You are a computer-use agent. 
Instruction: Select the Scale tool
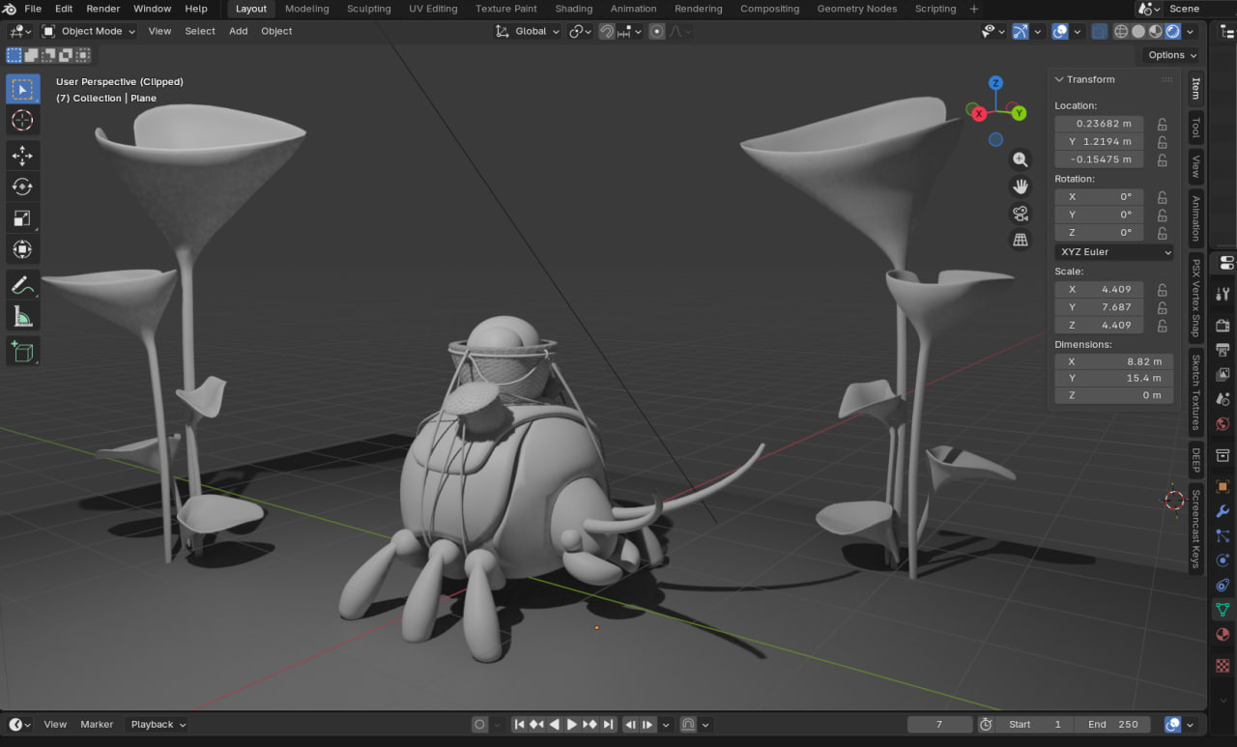tap(23, 218)
